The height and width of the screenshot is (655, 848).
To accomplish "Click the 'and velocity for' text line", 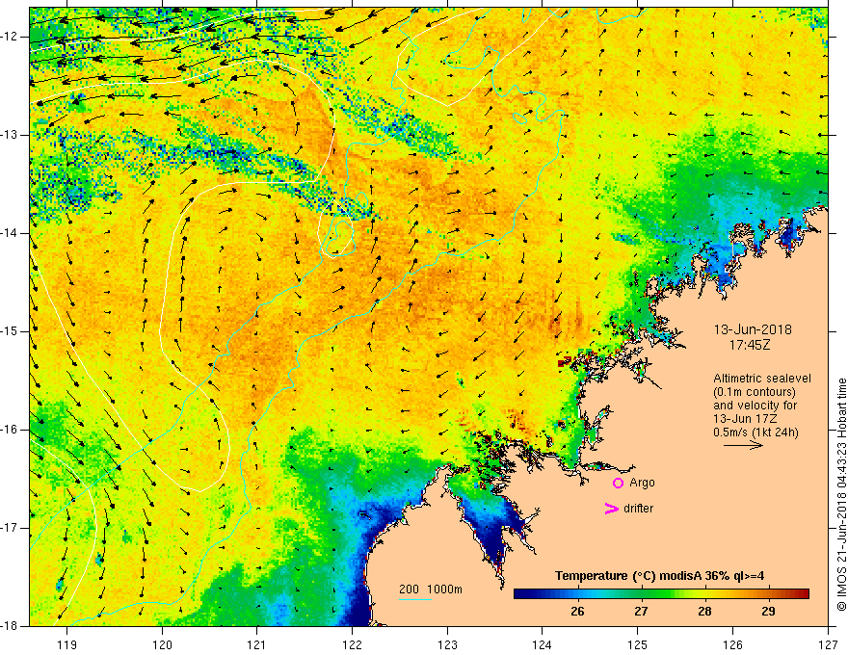I will point(755,406).
